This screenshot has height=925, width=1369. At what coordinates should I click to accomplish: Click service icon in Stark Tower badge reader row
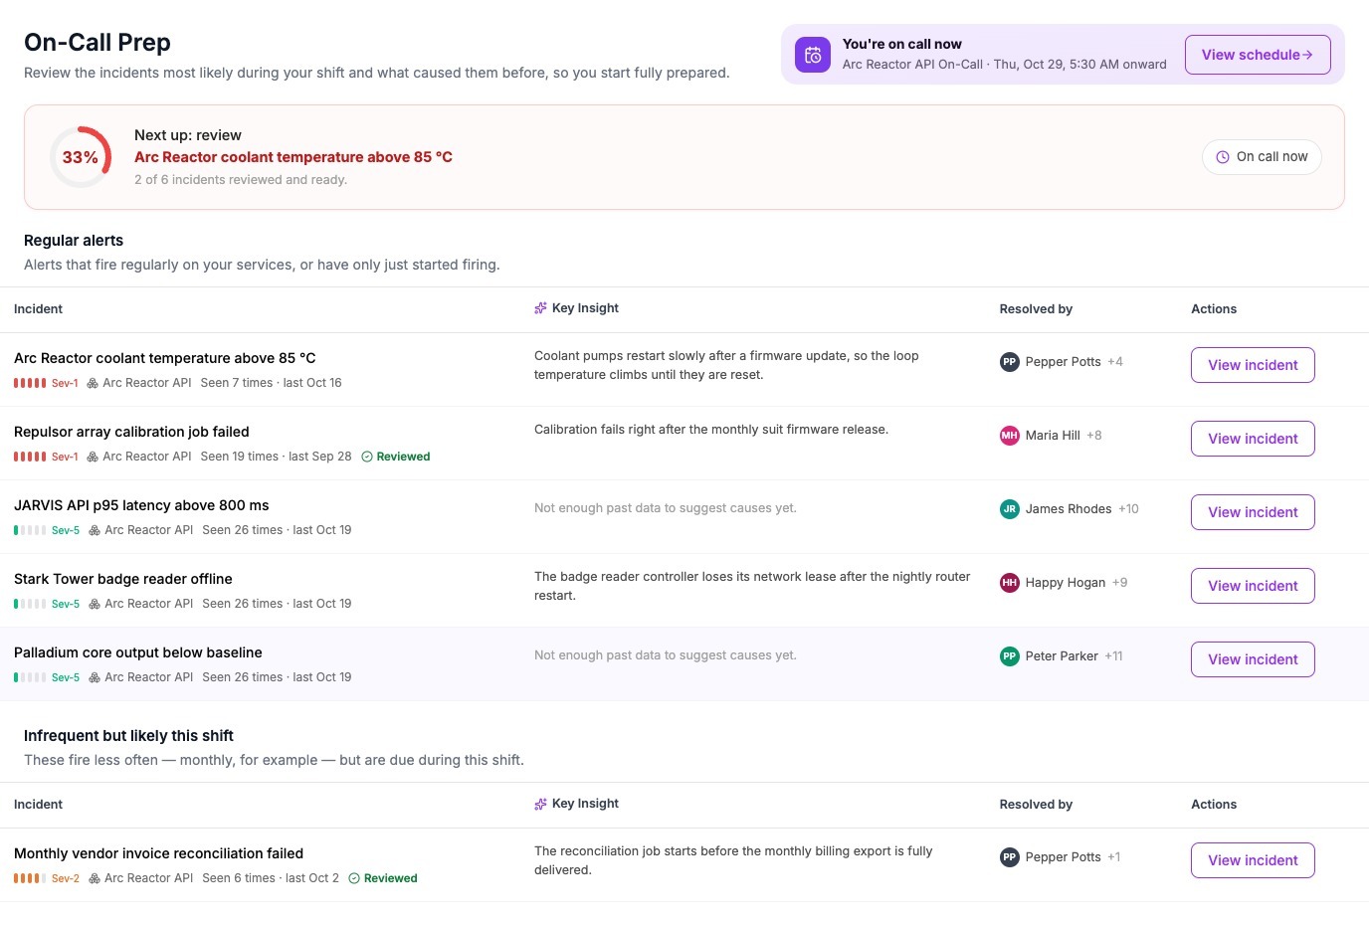point(95,604)
